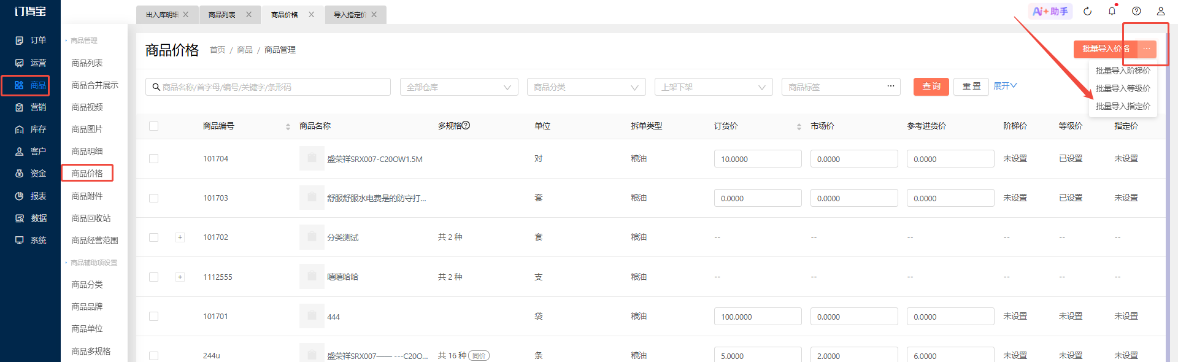Select 批量导入等级价 menu entry
1178x362 pixels.
[1123, 88]
